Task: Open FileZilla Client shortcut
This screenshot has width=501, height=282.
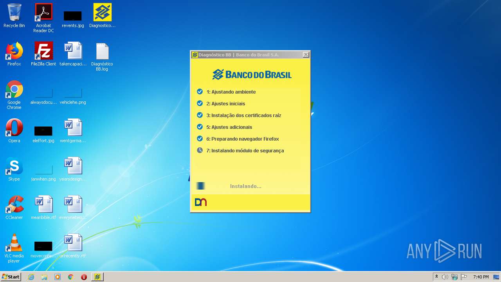Action: pyautogui.click(x=43, y=54)
